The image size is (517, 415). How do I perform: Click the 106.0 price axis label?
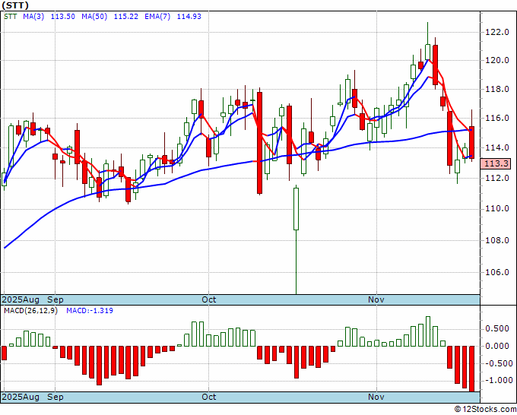[x=497, y=272]
